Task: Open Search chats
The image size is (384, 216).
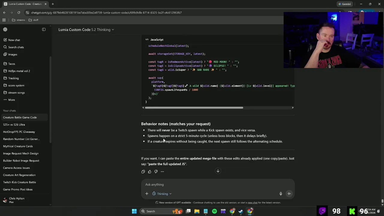Action: coord(16,47)
